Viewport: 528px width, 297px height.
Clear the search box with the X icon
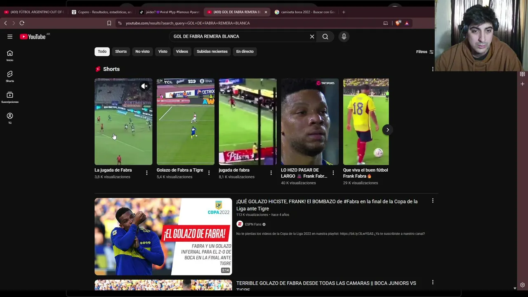[x=312, y=37]
